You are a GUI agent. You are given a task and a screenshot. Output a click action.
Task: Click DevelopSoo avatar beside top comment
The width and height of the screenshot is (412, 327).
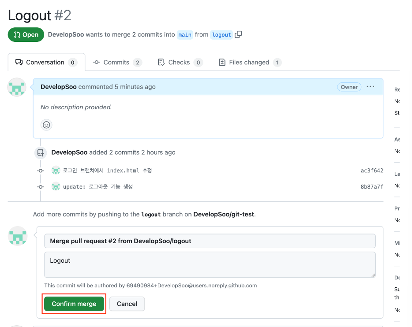tap(17, 87)
